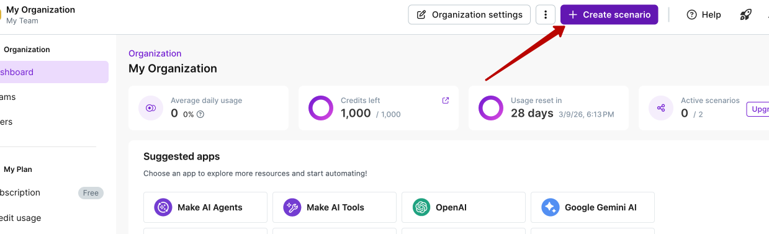Screen dimensions: 769x234
Task: Click the Organization breadcrumb link
Action: click(x=155, y=53)
